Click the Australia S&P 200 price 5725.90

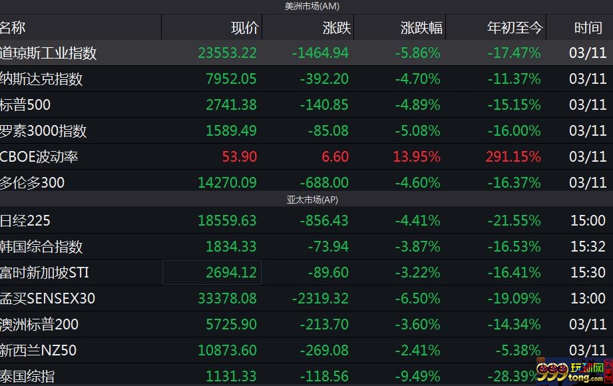click(231, 324)
